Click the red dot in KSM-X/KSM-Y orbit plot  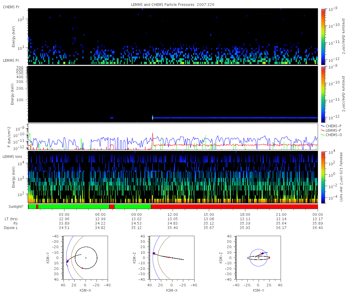[82, 268]
